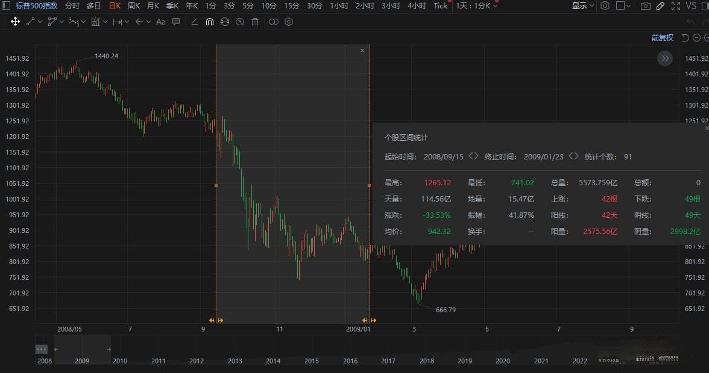709x373 pixels.
Task: Select the trend line drawing tool
Action: (x=30, y=22)
